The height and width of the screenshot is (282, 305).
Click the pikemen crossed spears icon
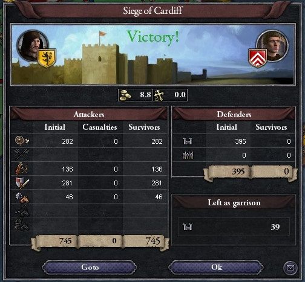coord(22,155)
